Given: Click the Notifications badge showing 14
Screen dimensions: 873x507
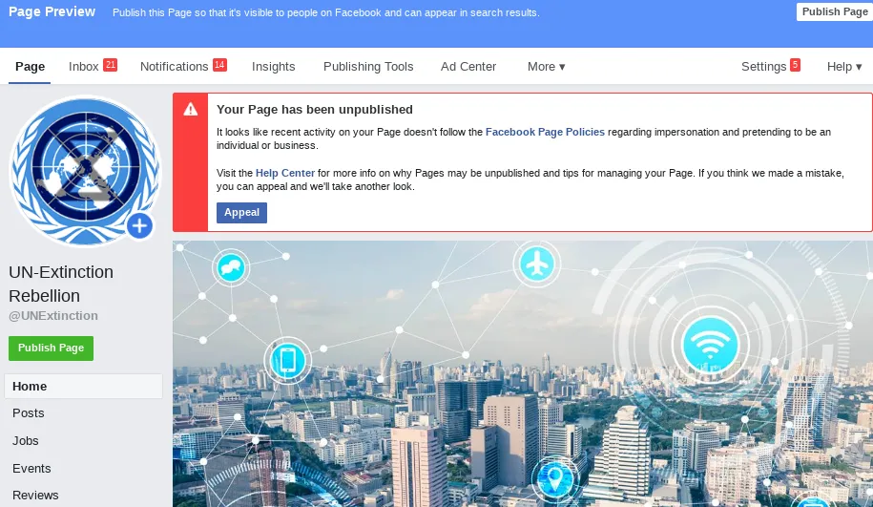Looking at the screenshot, I should 220,65.
